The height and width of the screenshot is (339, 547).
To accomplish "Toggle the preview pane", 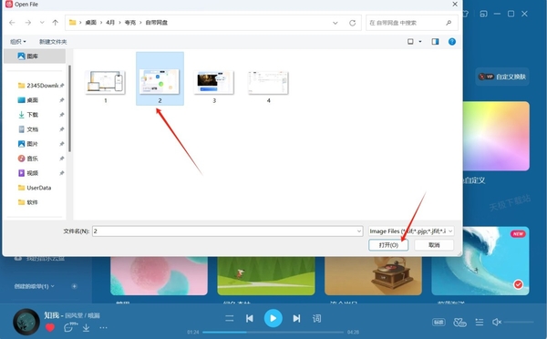I will 435,42.
